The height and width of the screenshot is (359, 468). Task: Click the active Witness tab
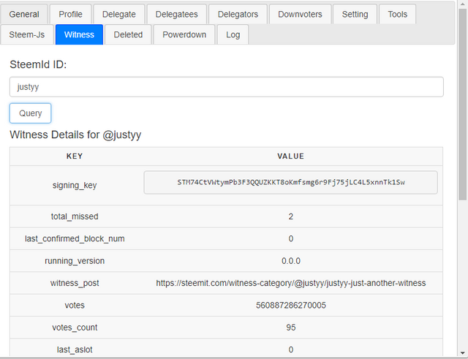coord(79,34)
